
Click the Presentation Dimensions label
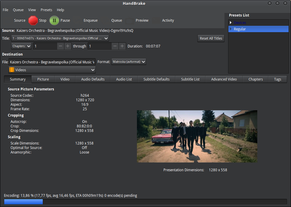(x=184, y=170)
